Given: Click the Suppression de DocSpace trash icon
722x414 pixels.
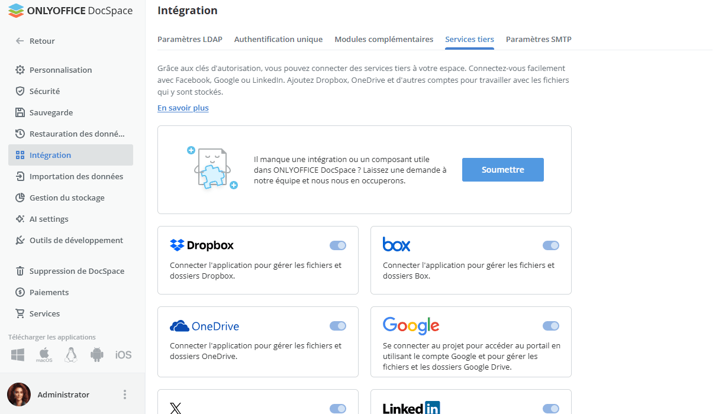Looking at the screenshot, I should click(20, 271).
